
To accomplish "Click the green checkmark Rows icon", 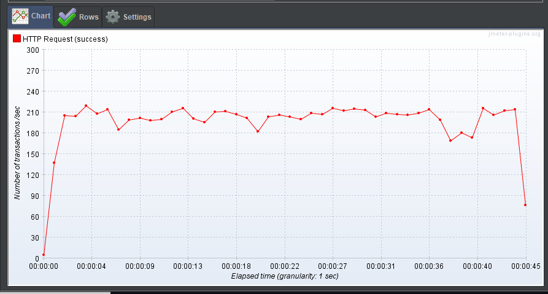I will (67, 17).
